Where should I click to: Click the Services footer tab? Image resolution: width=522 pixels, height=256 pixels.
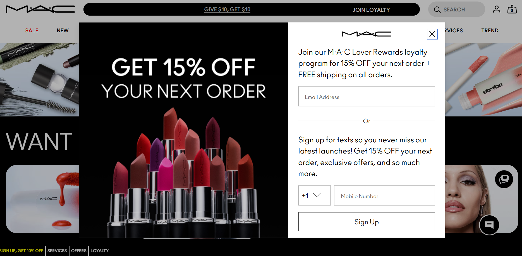[57, 251]
